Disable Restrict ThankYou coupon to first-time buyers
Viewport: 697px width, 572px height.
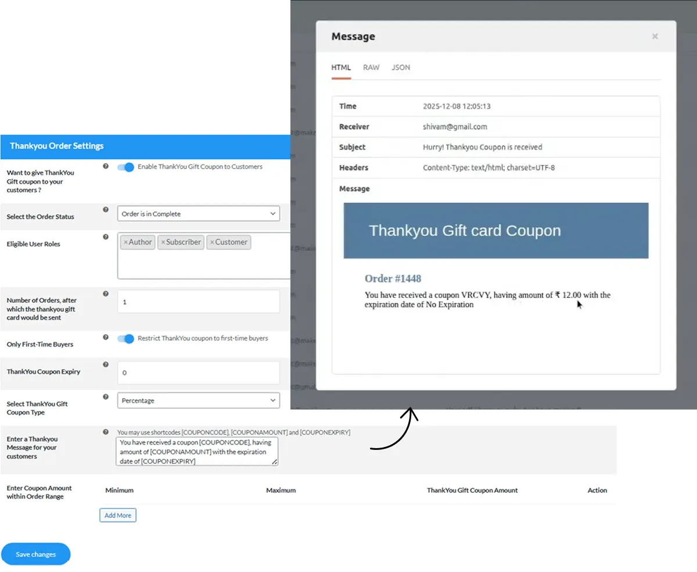[x=125, y=338]
